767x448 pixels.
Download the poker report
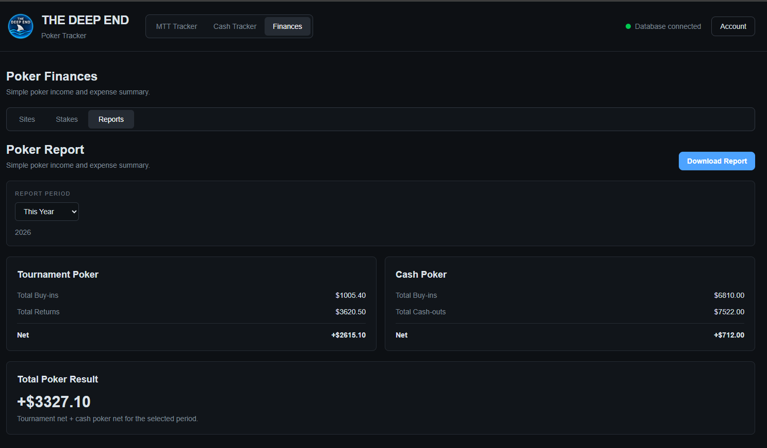[x=716, y=161]
